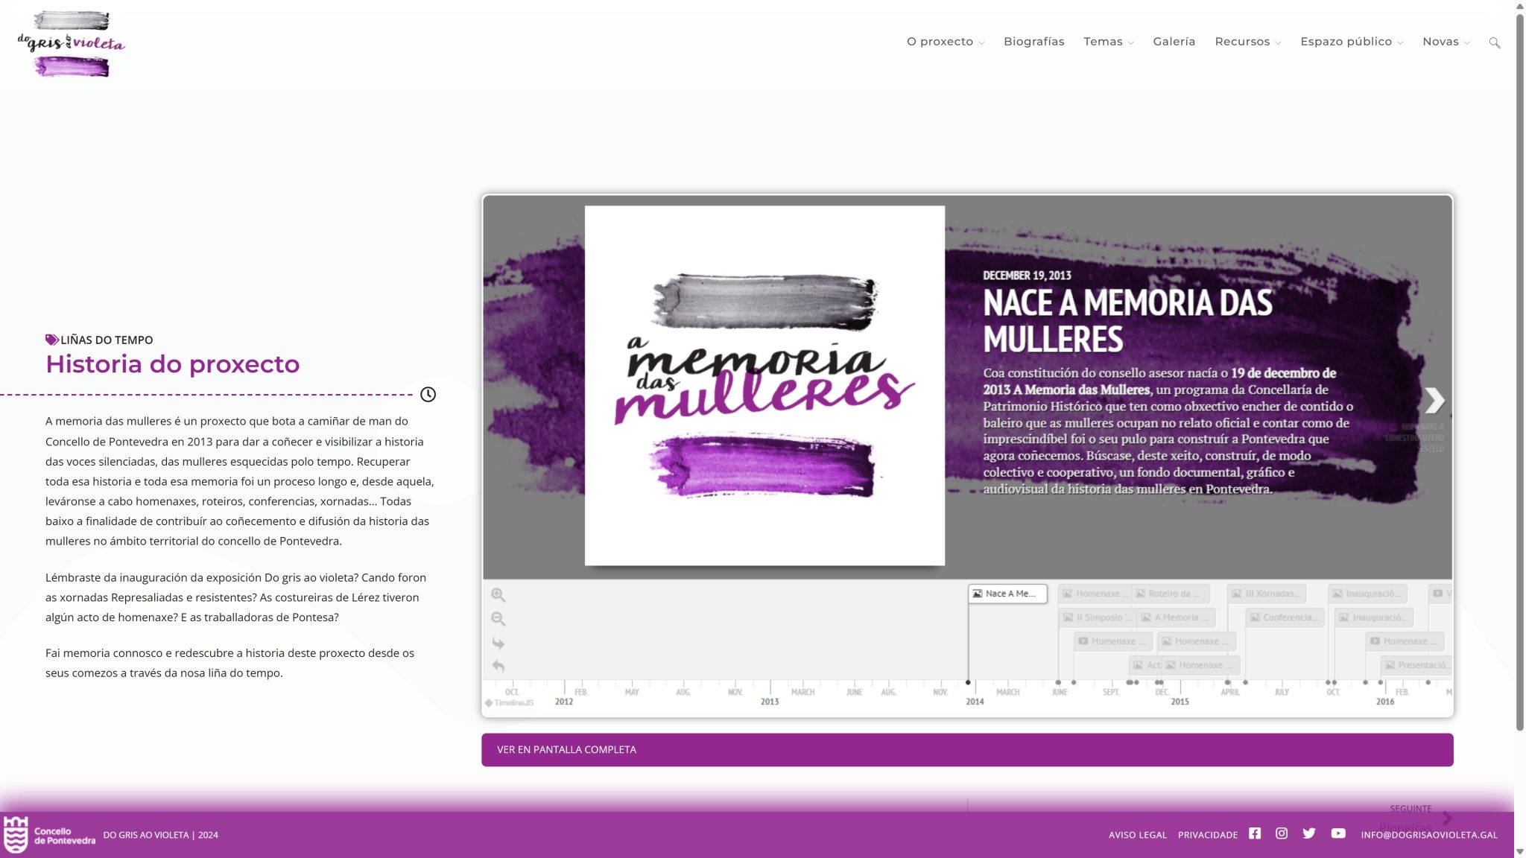1526x858 pixels.
Task: Click the Do gris ao violeta | 2024 footer text
Action: click(160, 835)
